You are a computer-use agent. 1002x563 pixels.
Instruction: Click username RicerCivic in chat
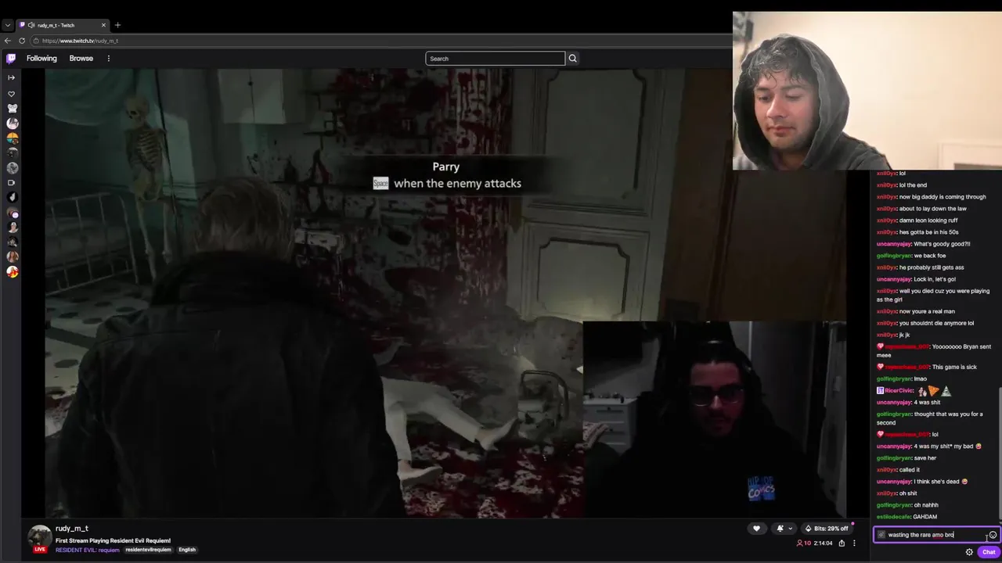point(899,390)
